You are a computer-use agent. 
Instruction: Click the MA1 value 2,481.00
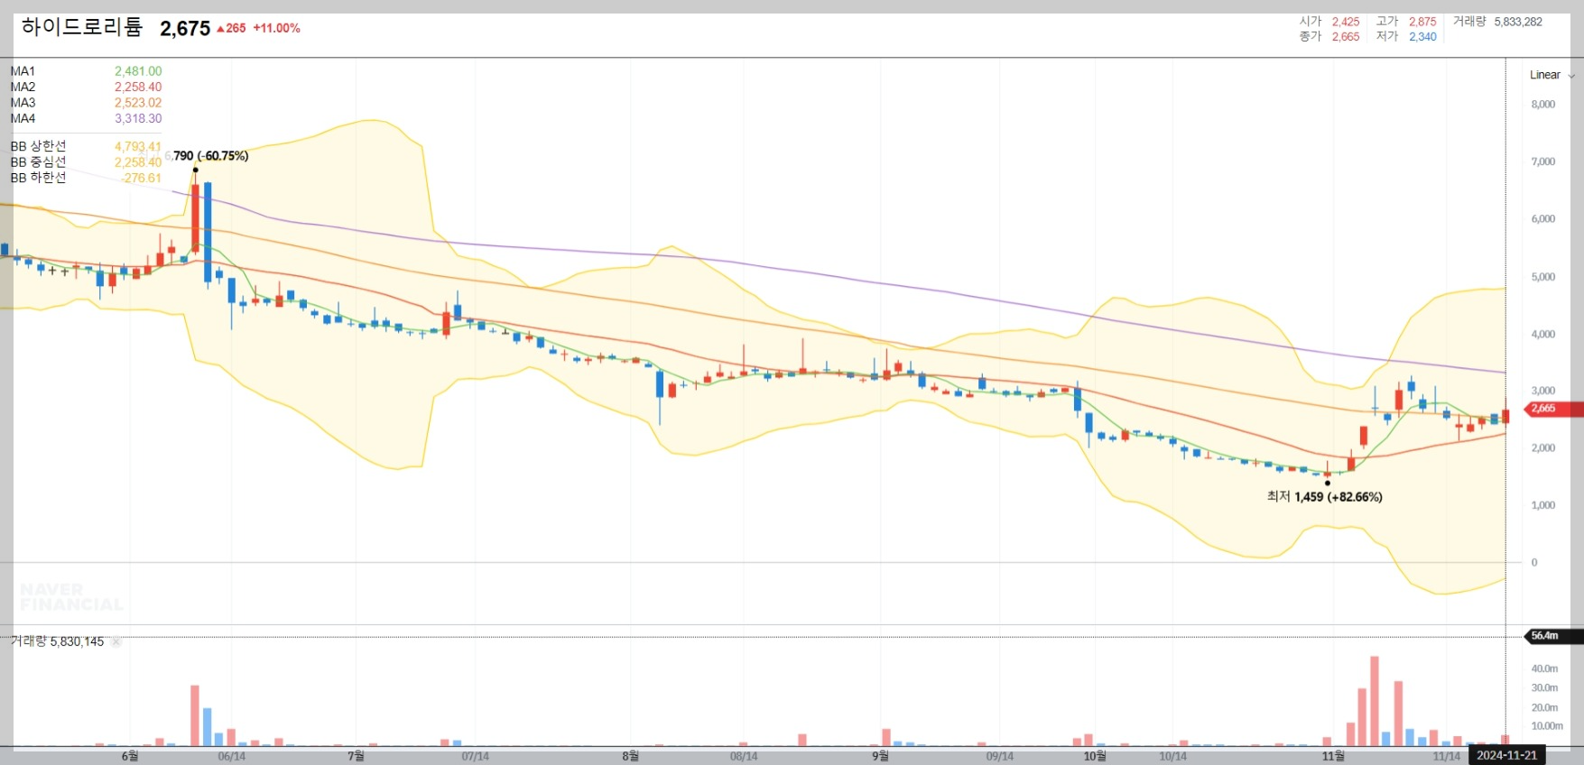coord(138,71)
